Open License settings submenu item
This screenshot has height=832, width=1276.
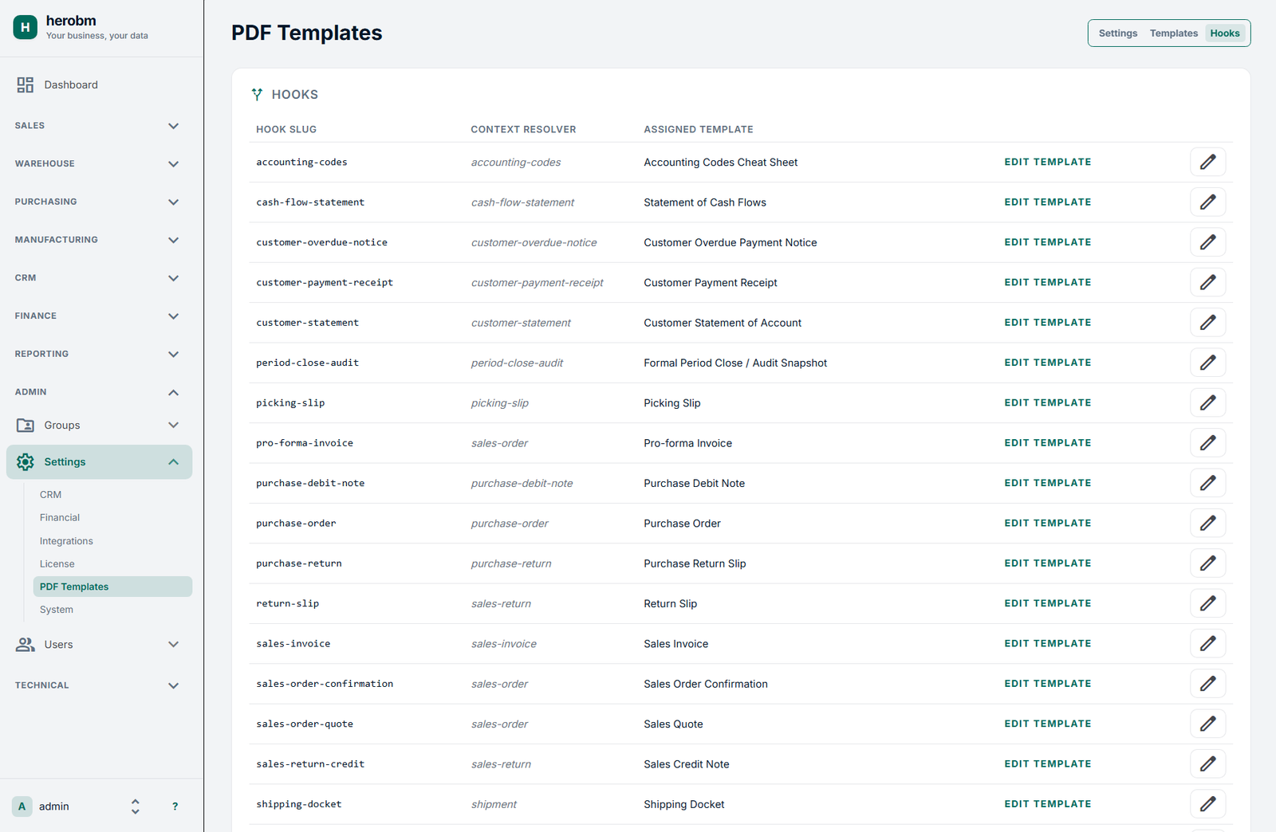point(57,564)
